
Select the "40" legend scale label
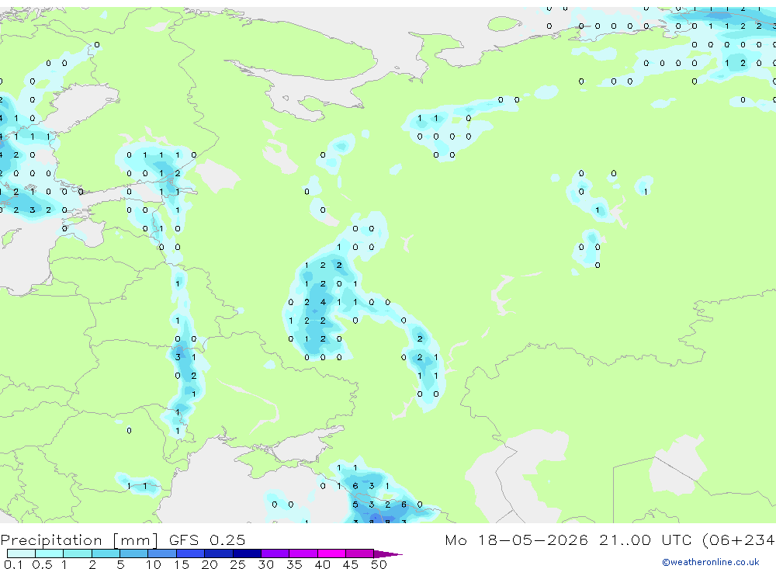coord(322,564)
